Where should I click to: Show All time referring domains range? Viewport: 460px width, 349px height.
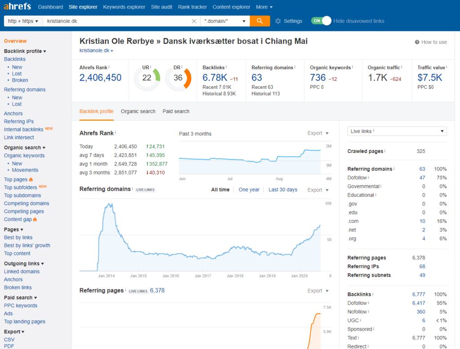tap(220, 190)
